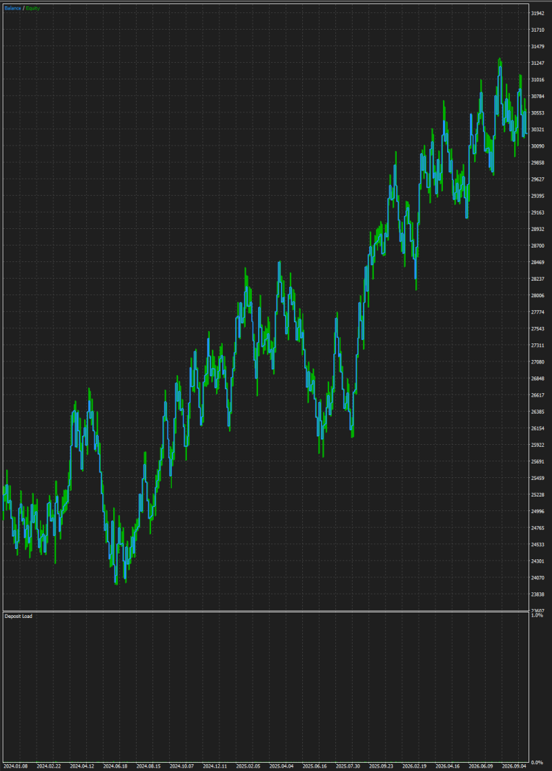Click the 23838 axis value

click(538, 594)
